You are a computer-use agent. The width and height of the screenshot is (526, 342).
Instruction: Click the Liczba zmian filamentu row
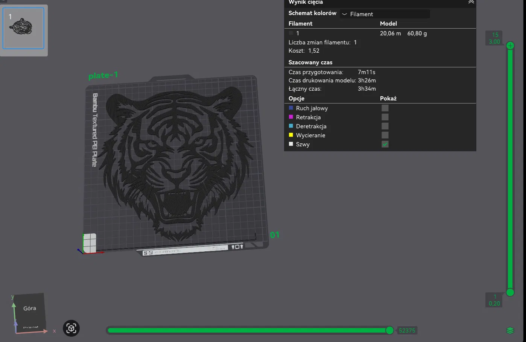322,43
